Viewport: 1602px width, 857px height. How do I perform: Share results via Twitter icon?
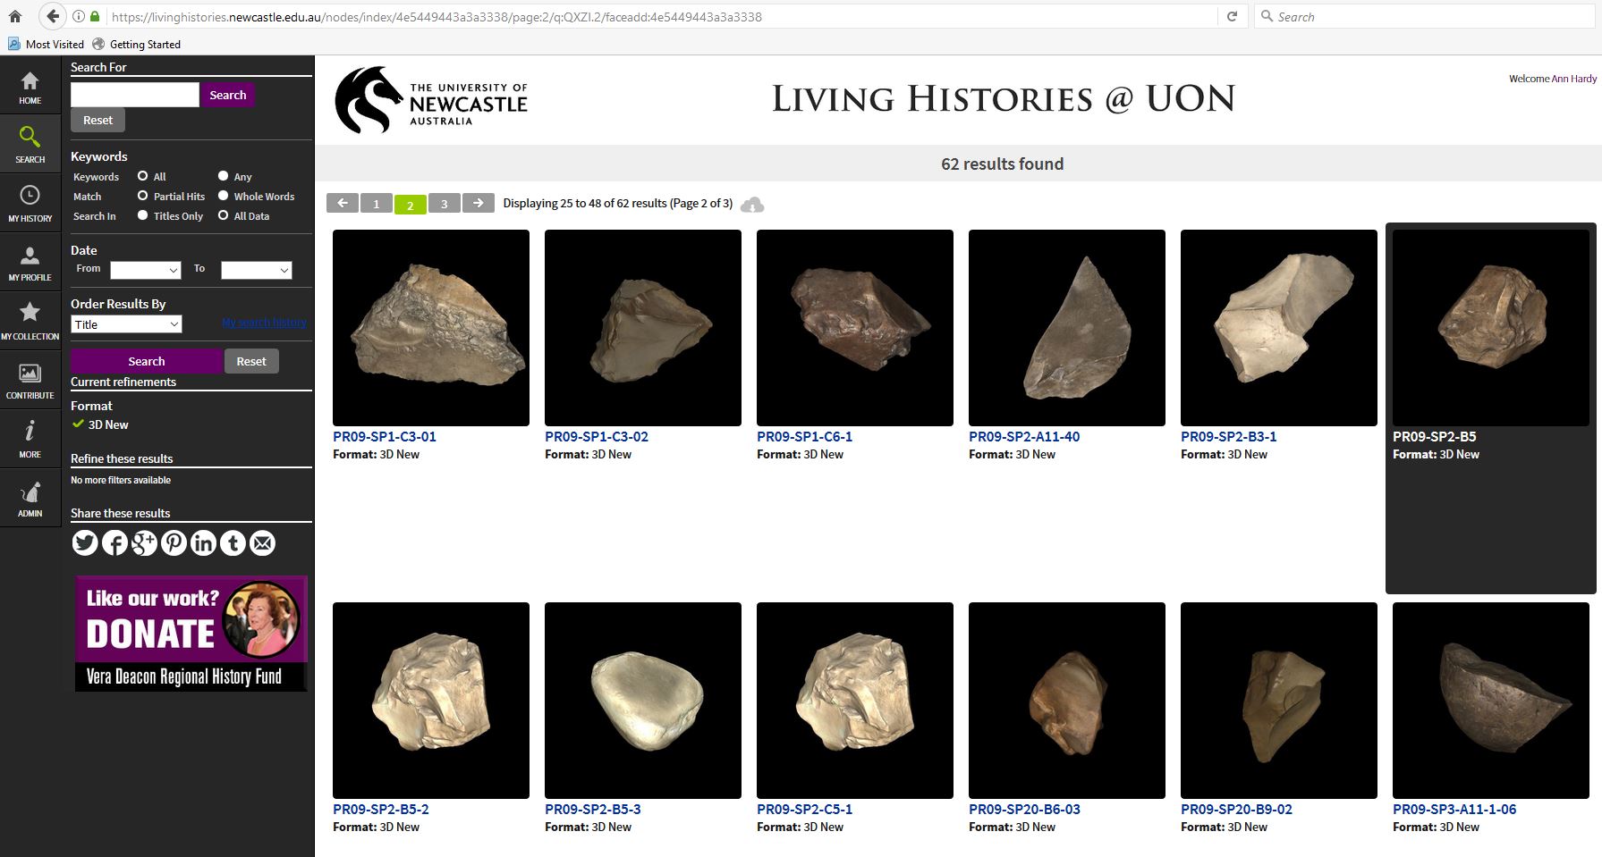85,542
